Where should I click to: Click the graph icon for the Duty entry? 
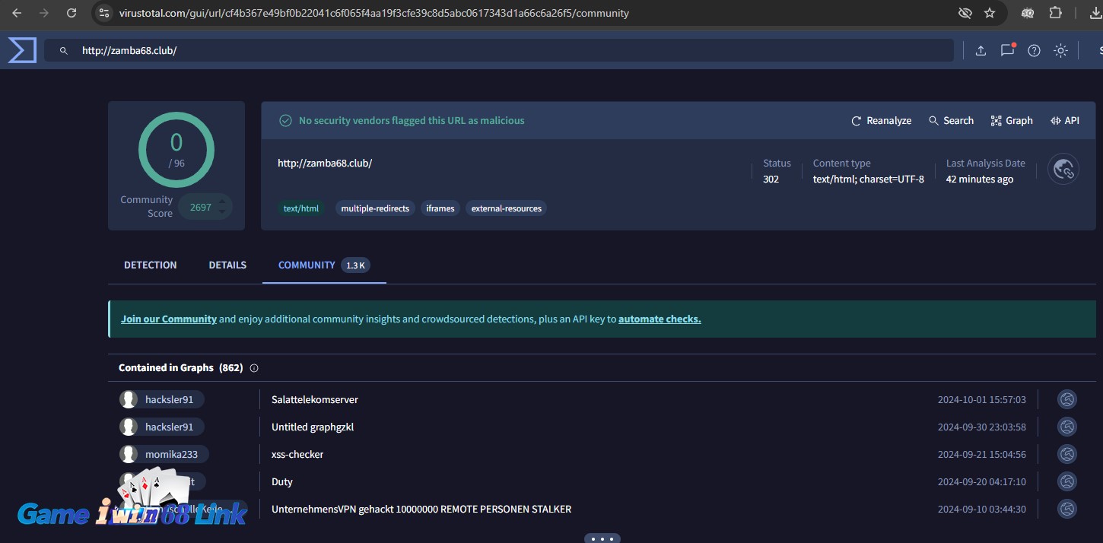click(1066, 481)
